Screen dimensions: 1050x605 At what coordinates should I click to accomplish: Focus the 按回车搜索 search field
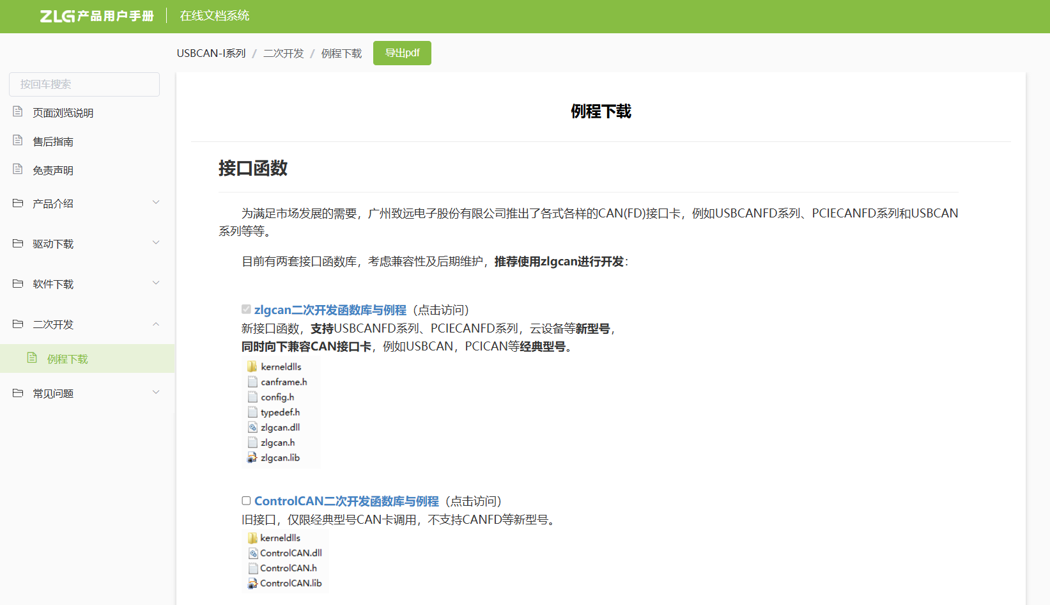click(x=84, y=84)
